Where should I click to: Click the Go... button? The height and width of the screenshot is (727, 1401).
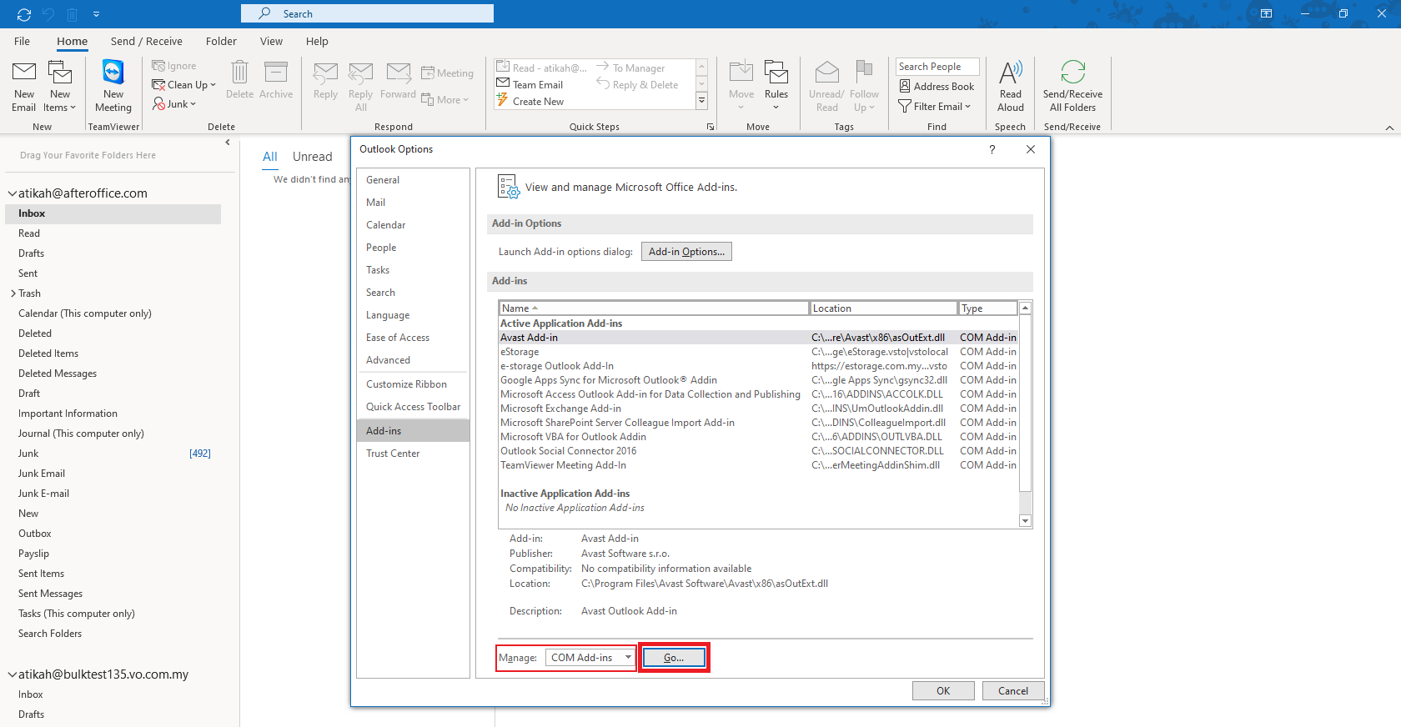tap(674, 658)
